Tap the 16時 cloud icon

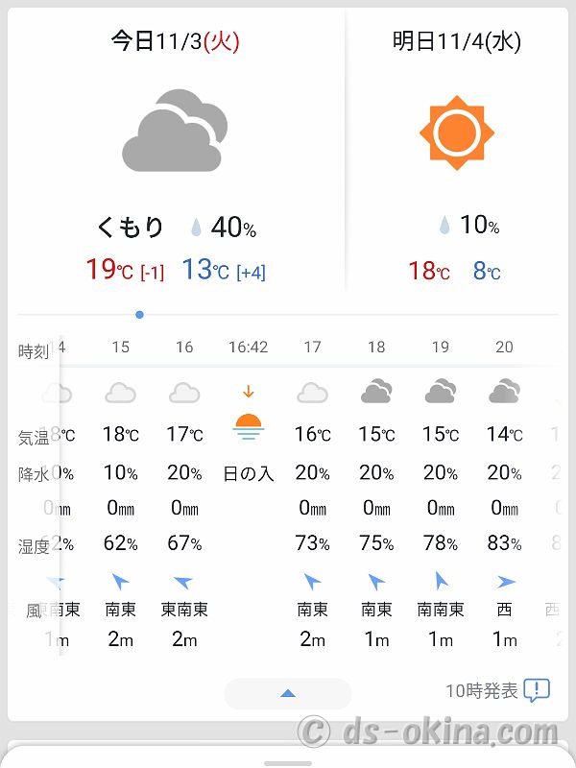point(184,393)
